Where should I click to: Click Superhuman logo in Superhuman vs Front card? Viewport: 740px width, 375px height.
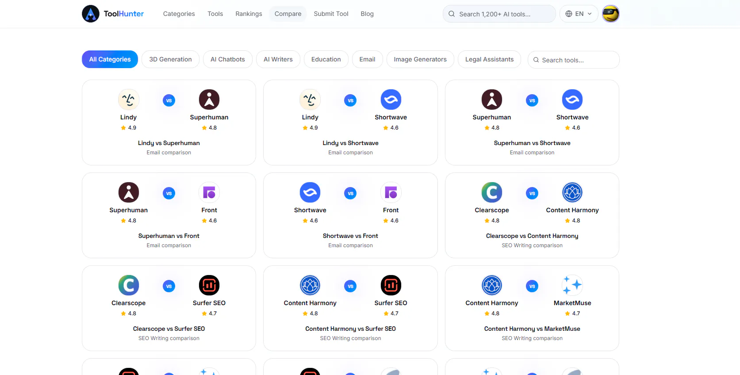pos(129,192)
